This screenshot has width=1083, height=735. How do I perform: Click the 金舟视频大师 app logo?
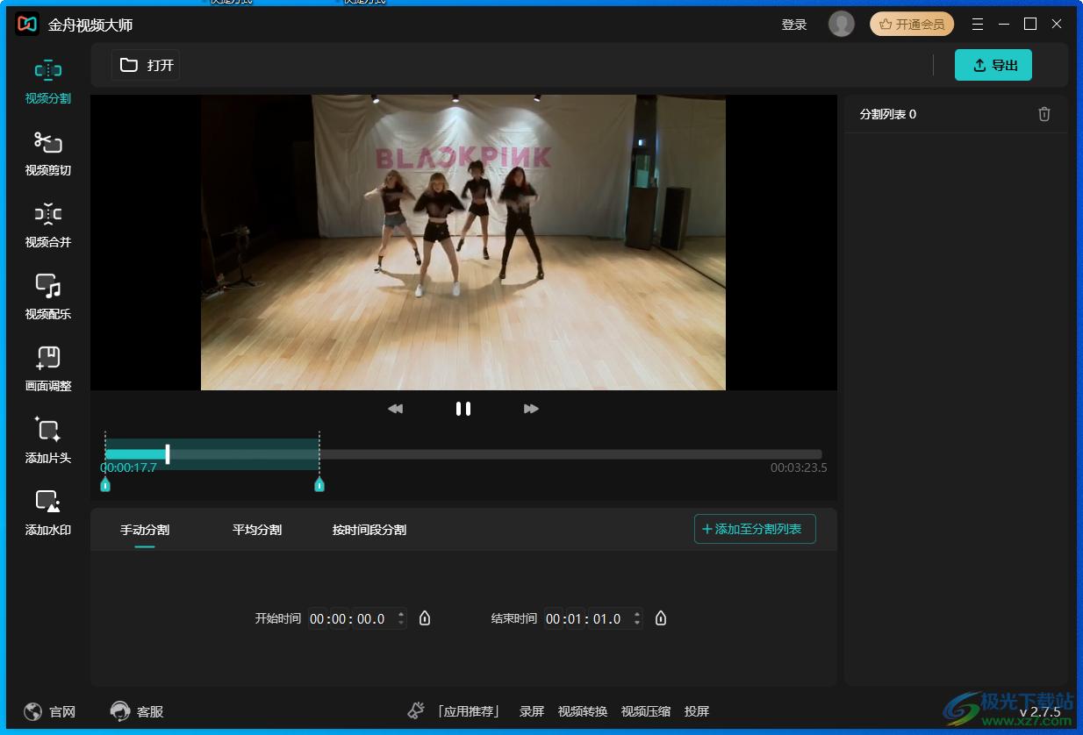27,25
